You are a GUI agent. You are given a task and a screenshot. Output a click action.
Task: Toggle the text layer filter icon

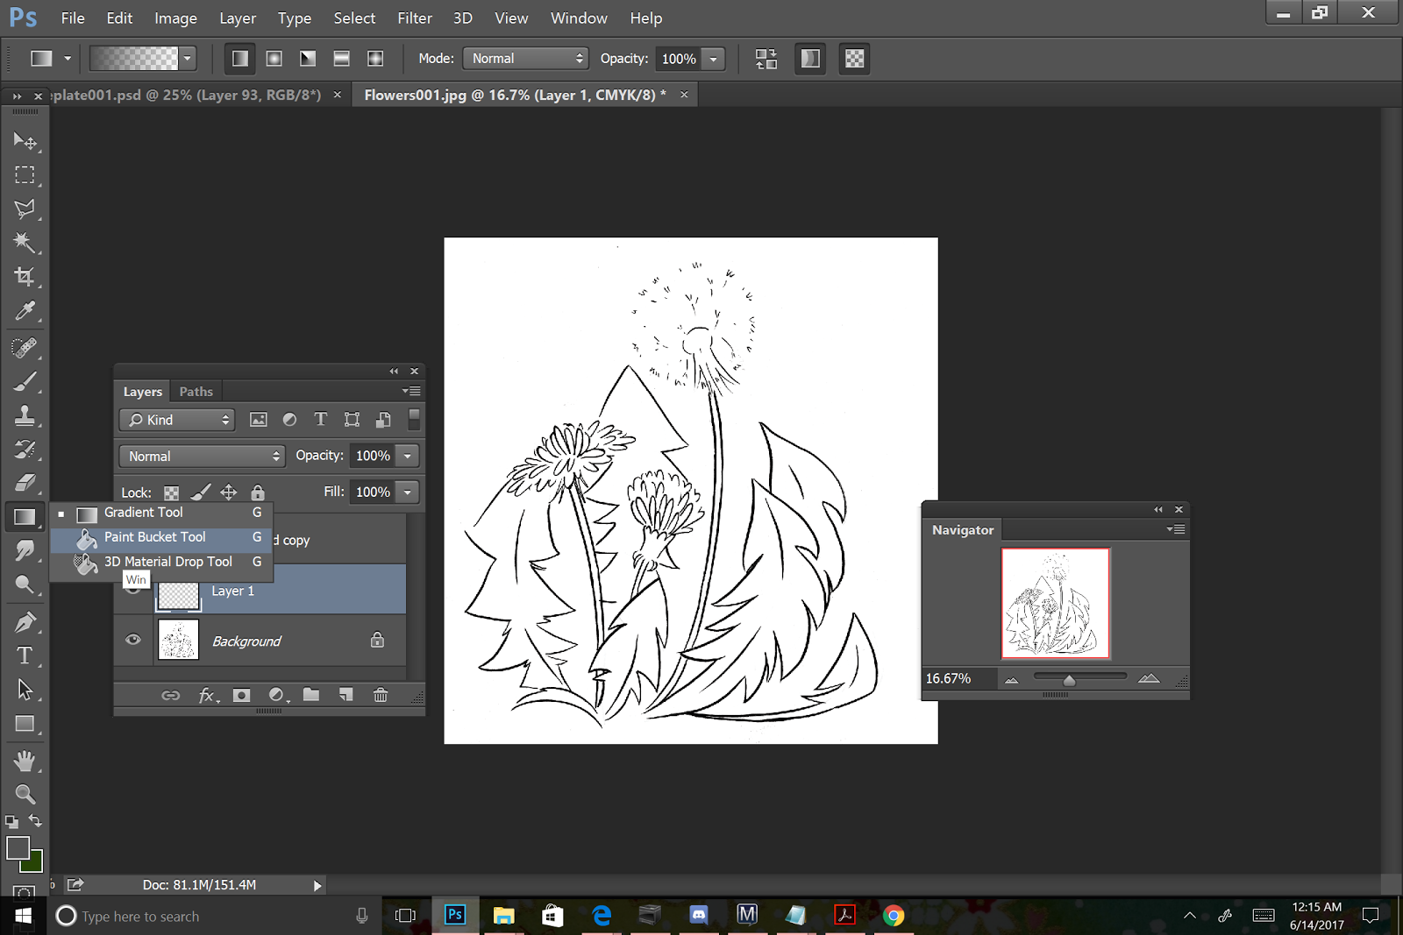[x=321, y=420]
